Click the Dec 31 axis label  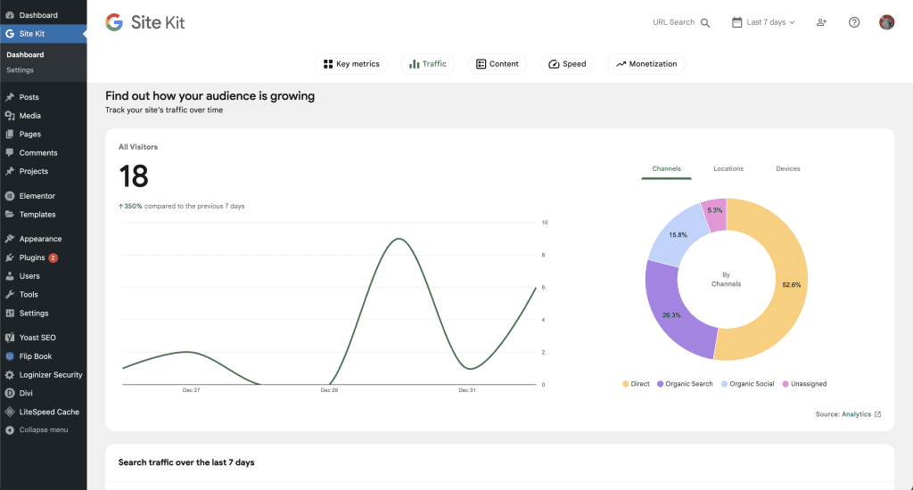(x=467, y=390)
